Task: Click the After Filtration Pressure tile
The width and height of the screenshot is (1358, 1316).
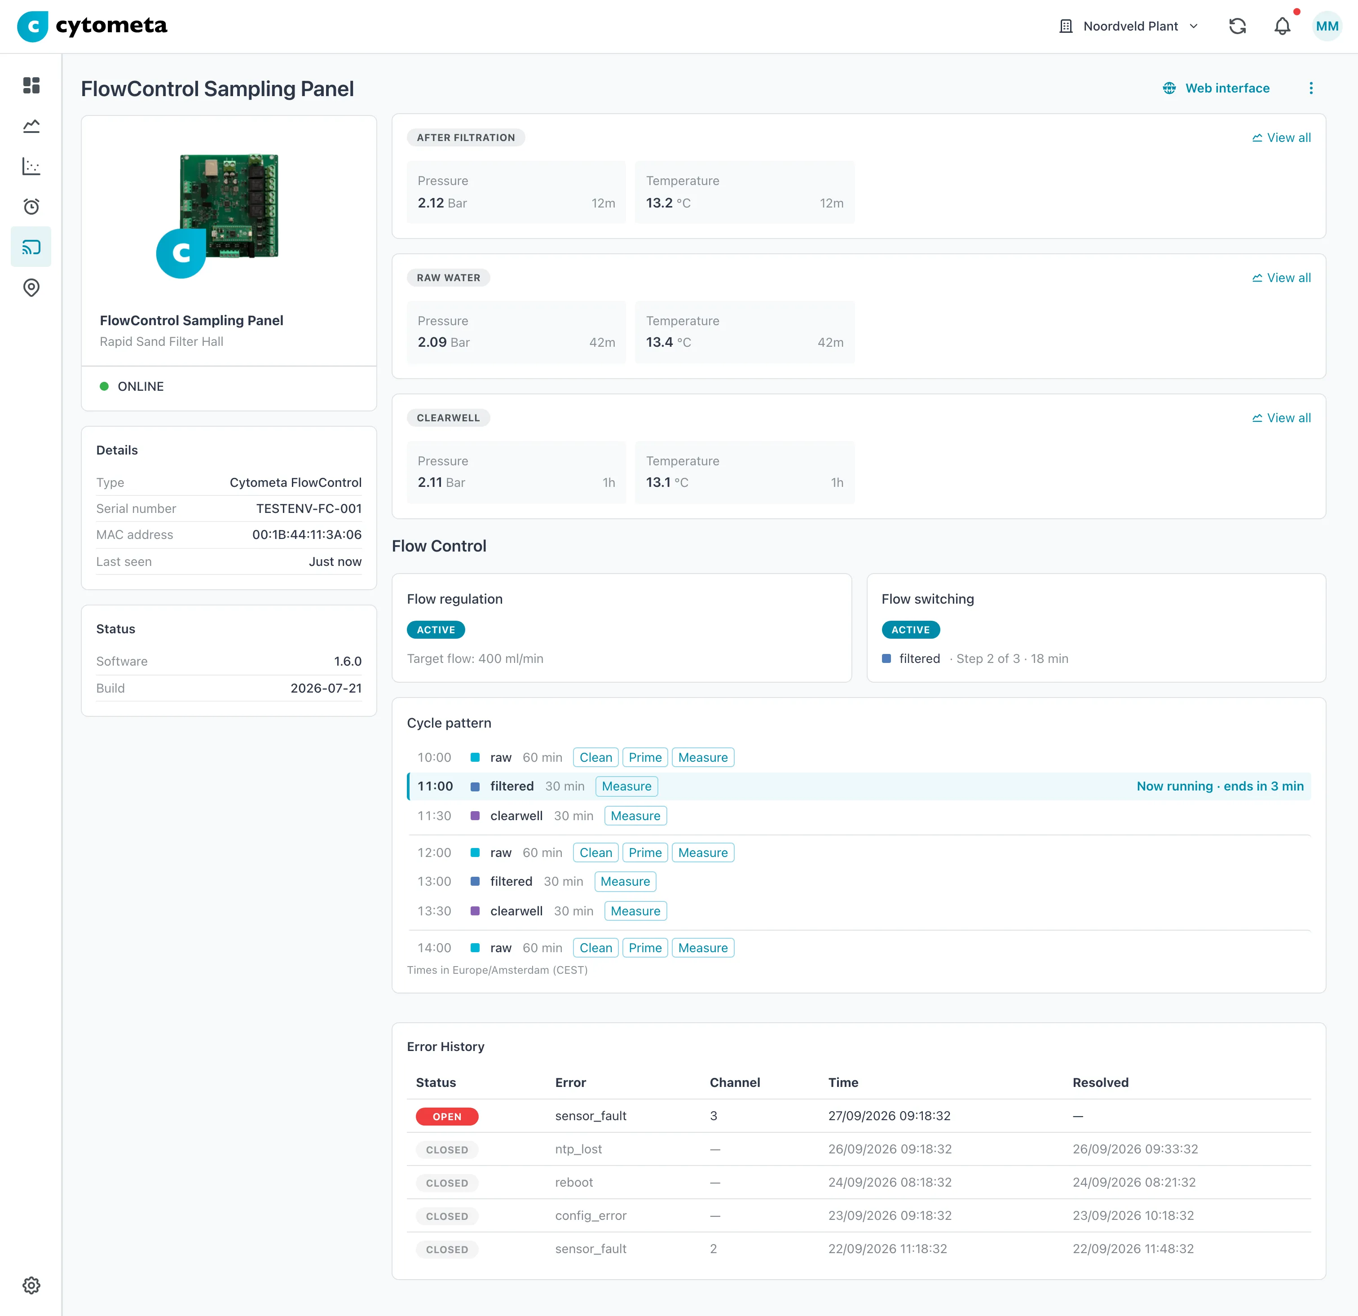Action: point(516,193)
